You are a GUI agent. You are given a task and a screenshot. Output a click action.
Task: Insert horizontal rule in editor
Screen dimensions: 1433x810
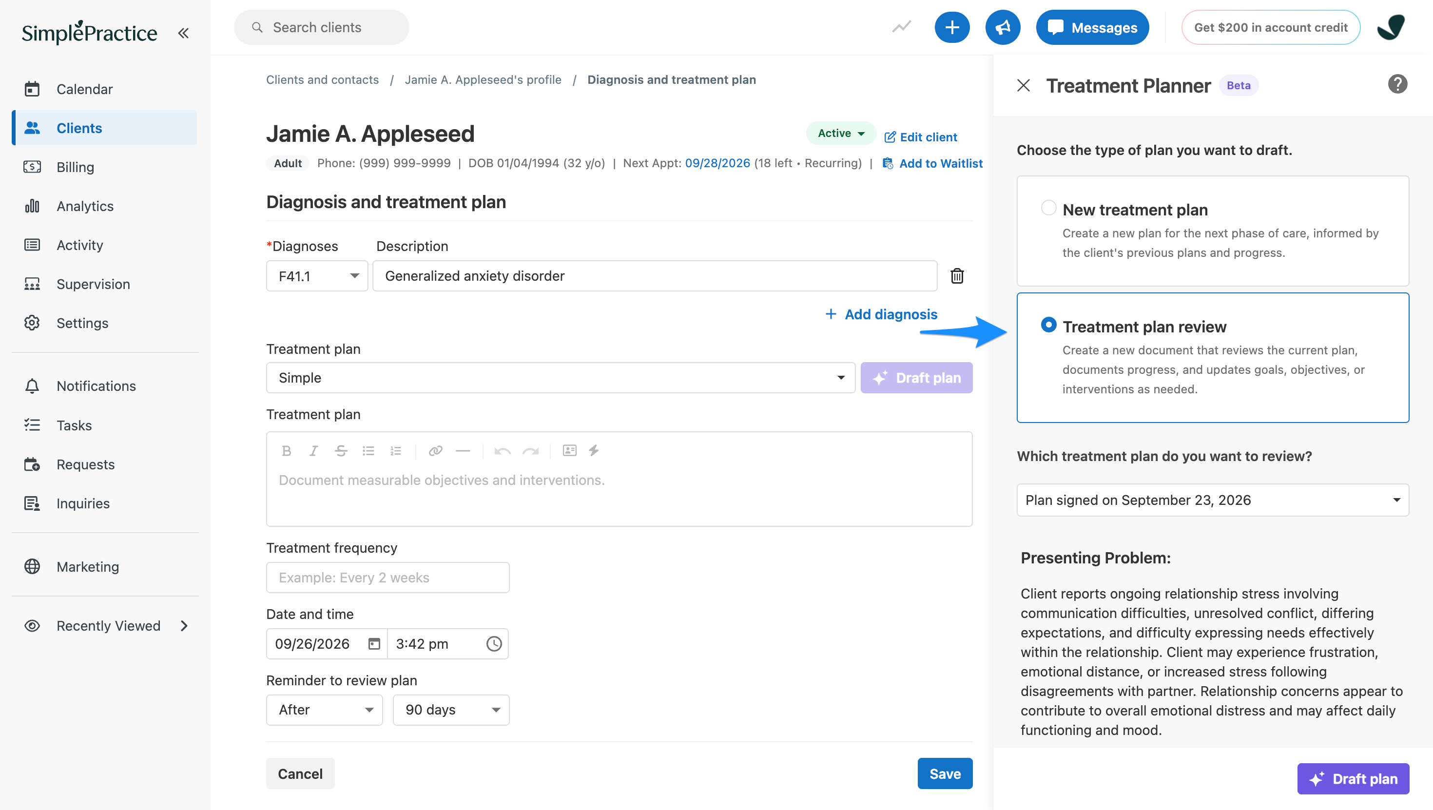[463, 451]
